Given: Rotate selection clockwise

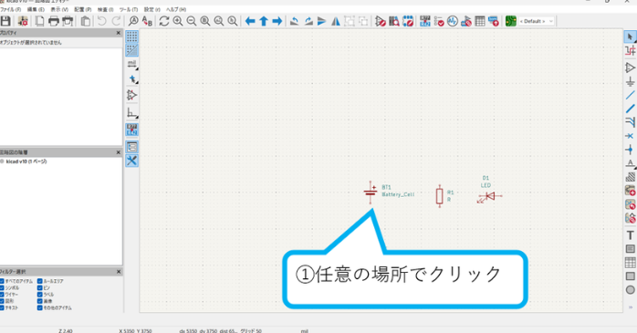Looking at the screenshot, I should tap(308, 21).
